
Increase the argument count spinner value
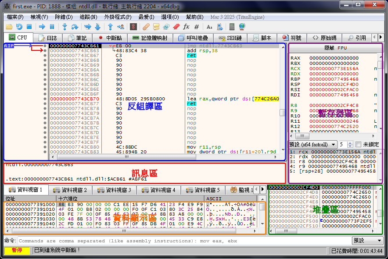351,142
